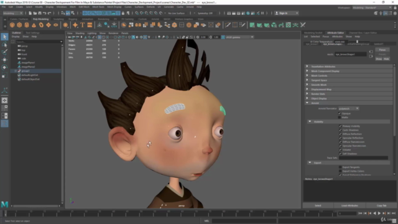Viewport: 398px width, 224px height.
Task: Open the Modeling menu set dropdown
Action: pos(12,13)
